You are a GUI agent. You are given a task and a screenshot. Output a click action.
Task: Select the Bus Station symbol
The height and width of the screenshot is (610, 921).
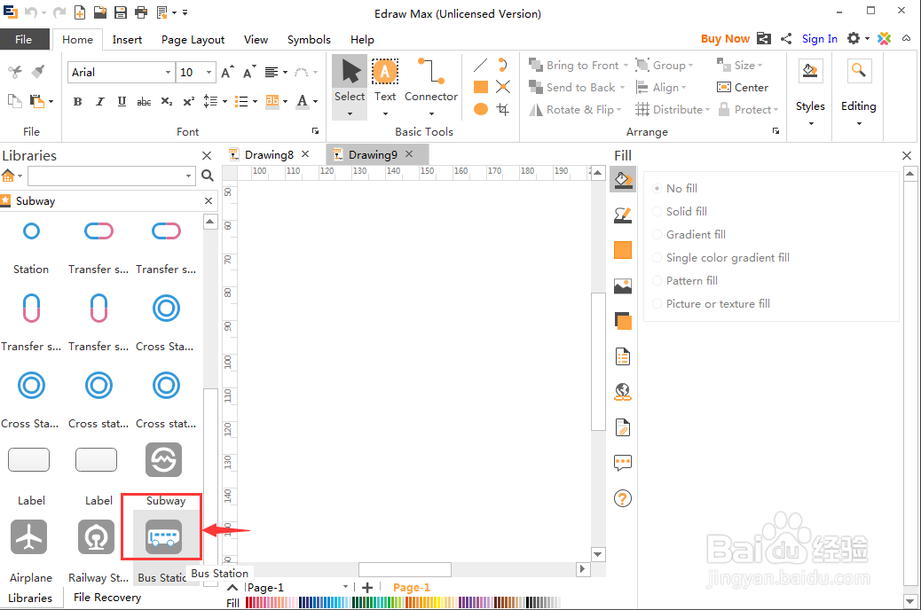coord(163,536)
